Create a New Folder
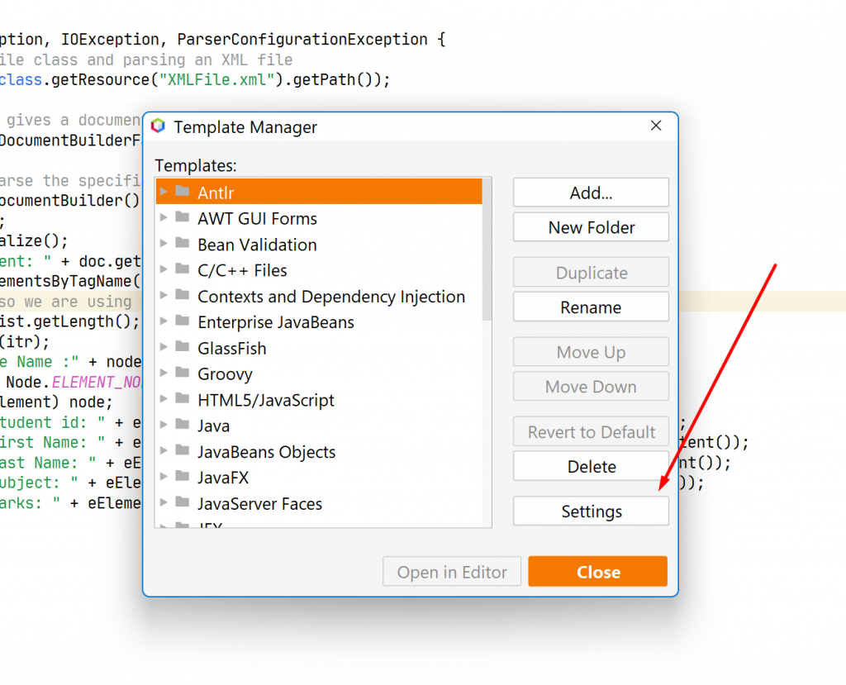The image size is (846, 685). click(591, 227)
